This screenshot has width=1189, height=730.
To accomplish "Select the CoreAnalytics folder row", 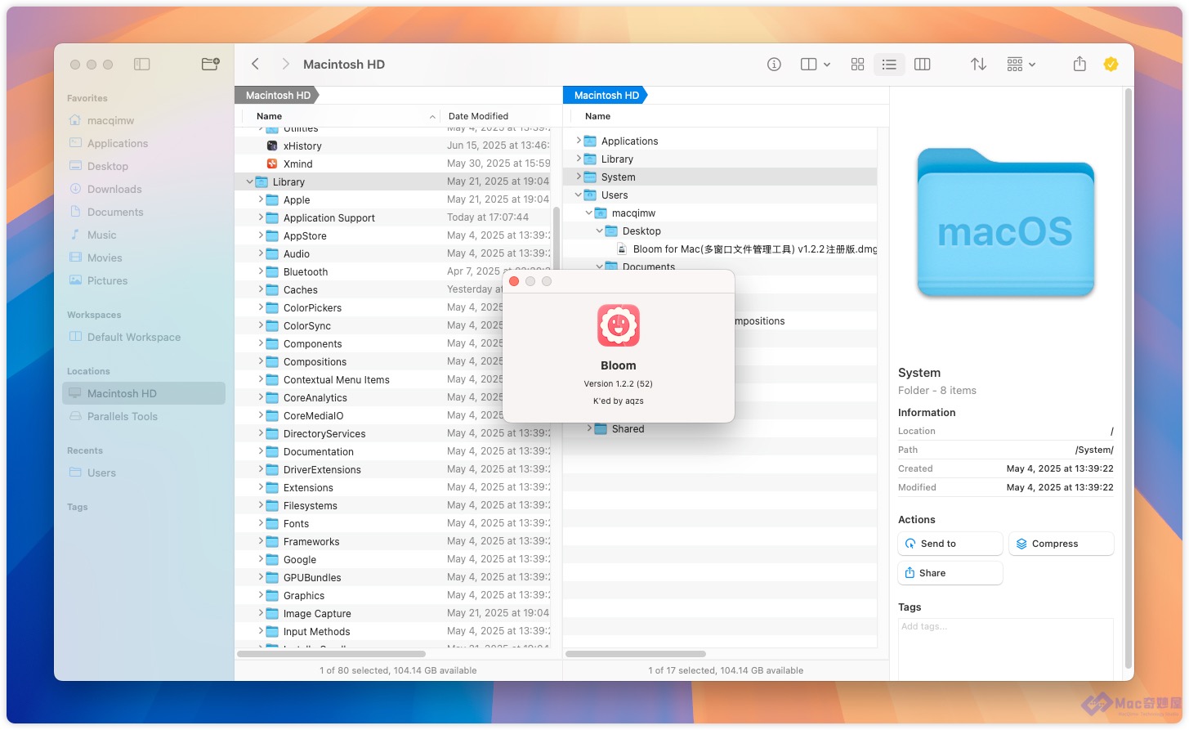I will click(393, 397).
